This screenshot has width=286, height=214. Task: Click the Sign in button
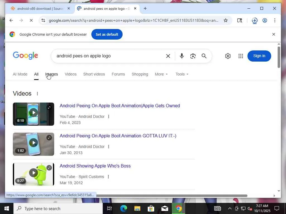tap(259, 56)
